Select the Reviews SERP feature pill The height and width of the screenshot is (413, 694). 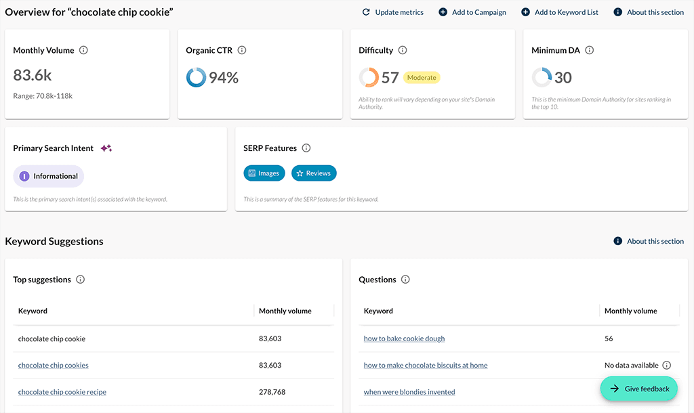314,173
